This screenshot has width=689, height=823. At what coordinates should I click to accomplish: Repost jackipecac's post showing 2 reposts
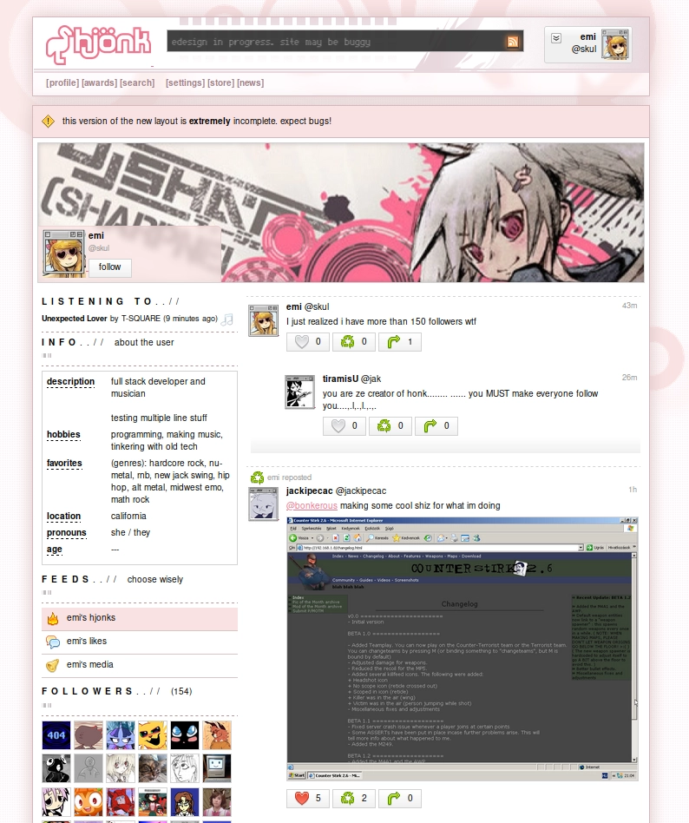click(354, 799)
